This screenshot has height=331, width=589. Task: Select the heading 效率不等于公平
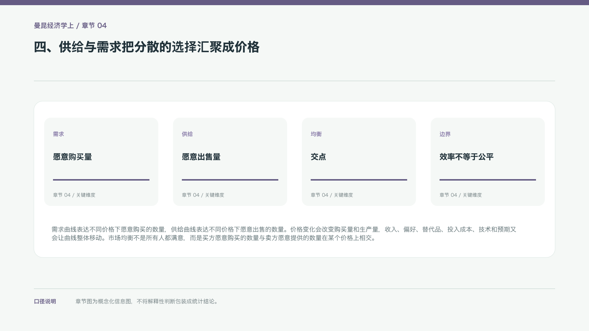tap(466, 157)
